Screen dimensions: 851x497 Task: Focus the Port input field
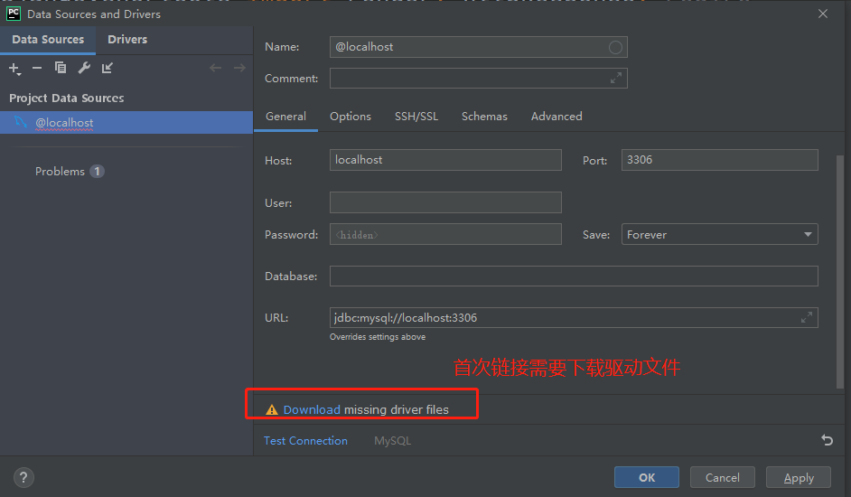pyautogui.click(x=719, y=160)
